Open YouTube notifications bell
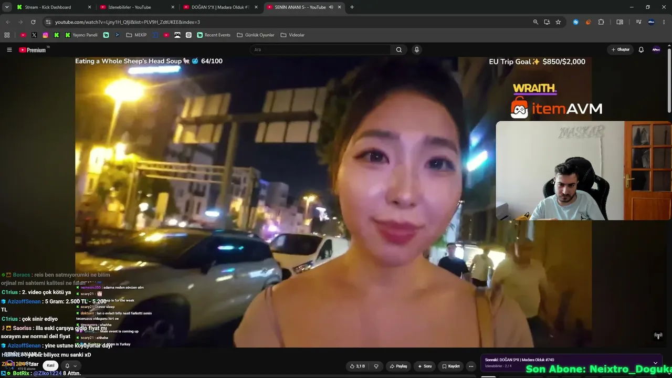This screenshot has height=378, width=672. (x=641, y=50)
